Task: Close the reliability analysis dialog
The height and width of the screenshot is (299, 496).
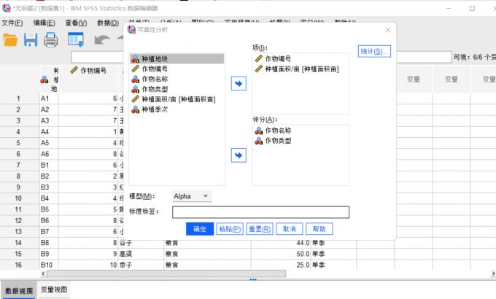Action: 388,30
